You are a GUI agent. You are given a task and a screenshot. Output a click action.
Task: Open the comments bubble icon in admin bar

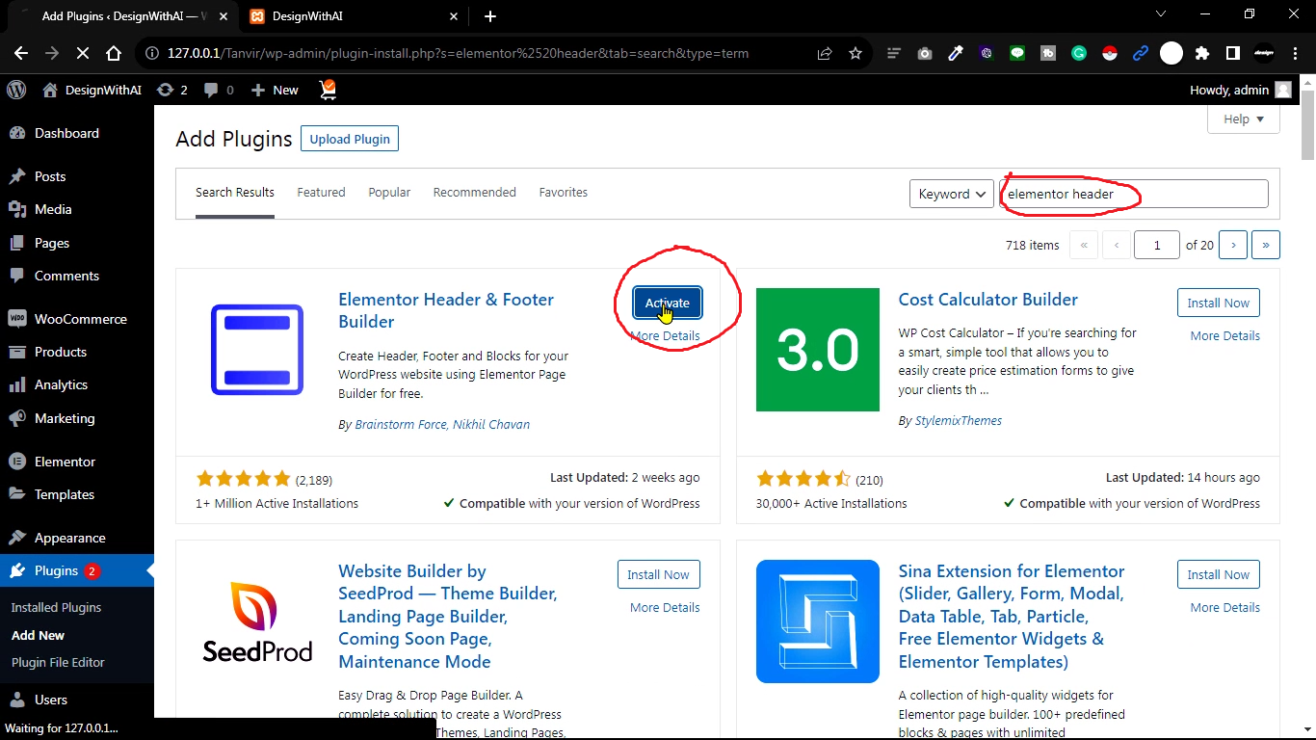click(x=211, y=90)
